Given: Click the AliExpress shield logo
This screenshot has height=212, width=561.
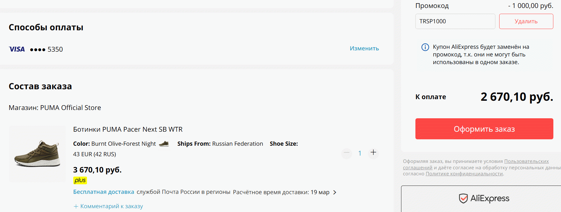Looking at the screenshot, I should pos(463,198).
